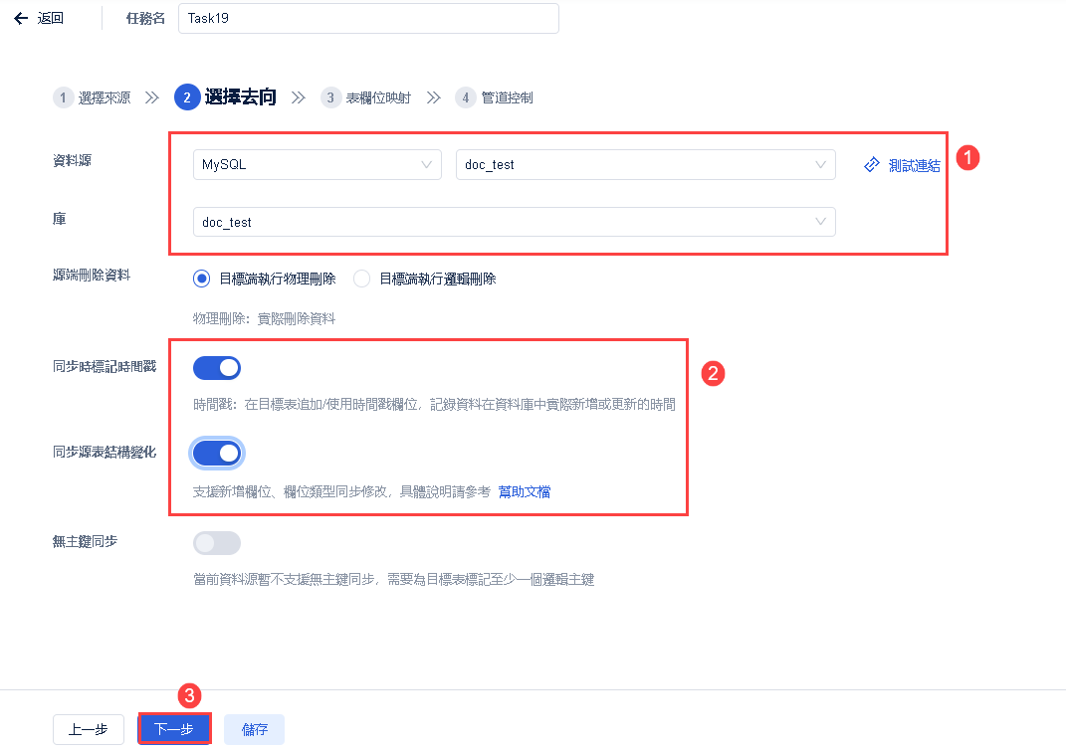Viewport: 1066px width, 751px height.
Task: Click the 源端刪除資料 label
Action: coord(92,276)
